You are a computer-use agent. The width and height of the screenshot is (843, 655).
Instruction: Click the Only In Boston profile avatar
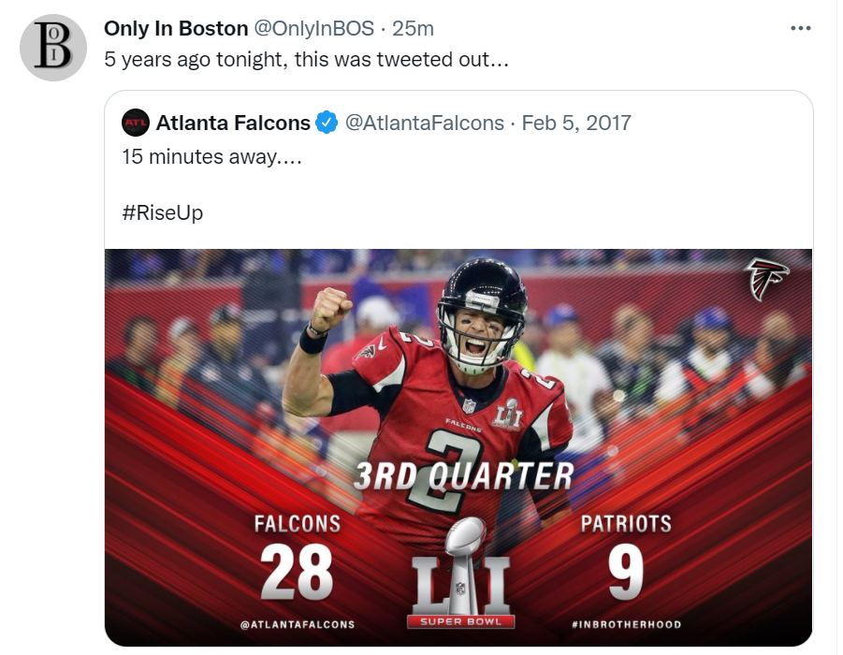[x=53, y=48]
